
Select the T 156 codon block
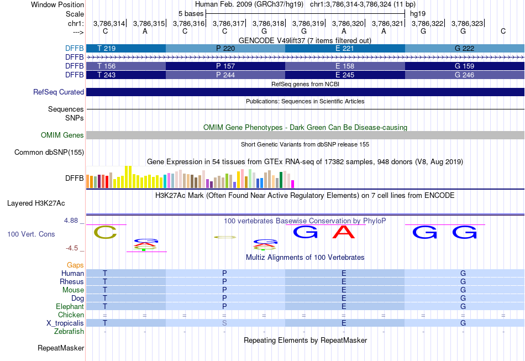pos(126,66)
